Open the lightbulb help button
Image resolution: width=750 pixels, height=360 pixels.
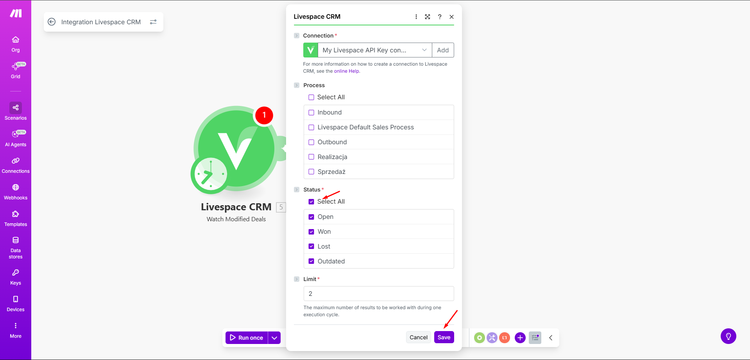pyautogui.click(x=728, y=336)
